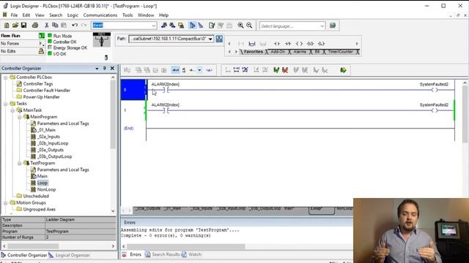Collapse the Tasks tree node
The height and width of the screenshot is (263, 469).
point(5,104)
